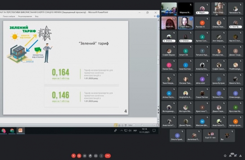Click the volume speaker icon in the tray
Image resolution: width=245 pixels, height=160 pixels.
[130, 131]
